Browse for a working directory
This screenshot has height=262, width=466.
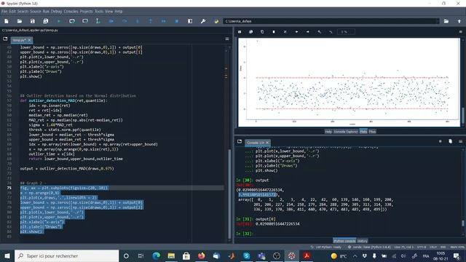(446, 21)
